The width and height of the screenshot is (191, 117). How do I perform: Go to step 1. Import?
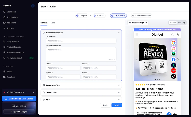tap(81, 16)
